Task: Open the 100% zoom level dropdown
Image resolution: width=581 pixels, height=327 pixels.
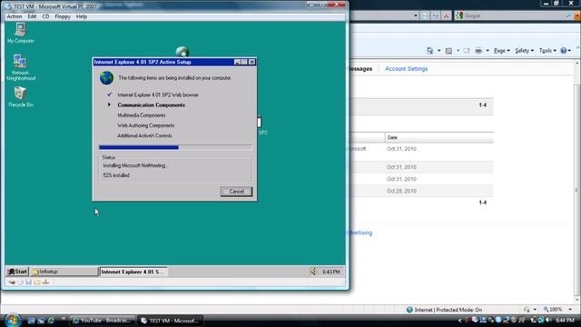Action: coord(570,310)
